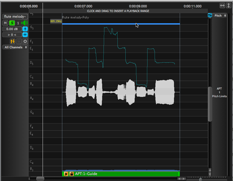Screen dimensions: 233x181
Task: Click the vertical scrollbar thumb on right
Action: [x=210, y=104]
